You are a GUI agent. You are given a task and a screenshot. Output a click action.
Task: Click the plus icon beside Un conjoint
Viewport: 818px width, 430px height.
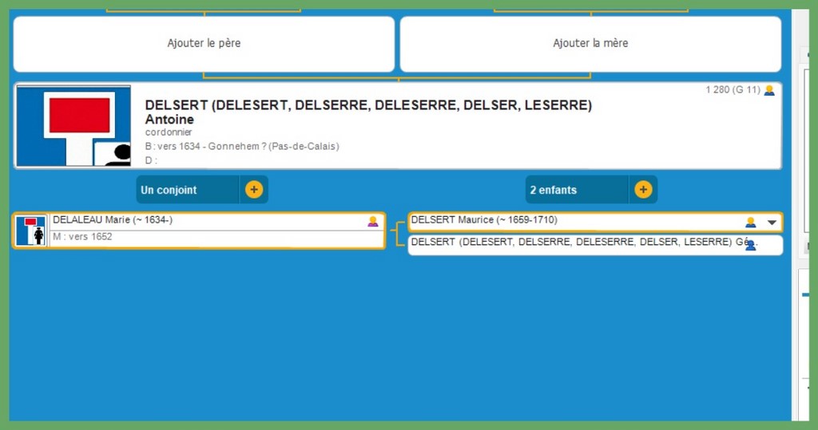click(253, 190)
